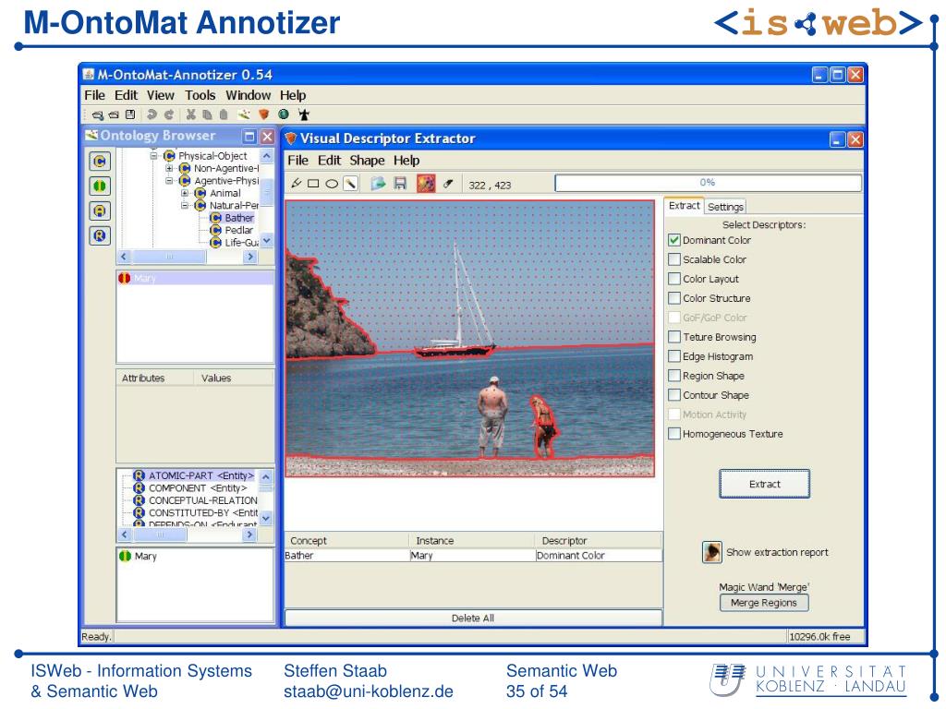The image size is (946, 709).
Task: Click the Show extraction report icon
Action: pyautogui.click(x=712, y=552)
